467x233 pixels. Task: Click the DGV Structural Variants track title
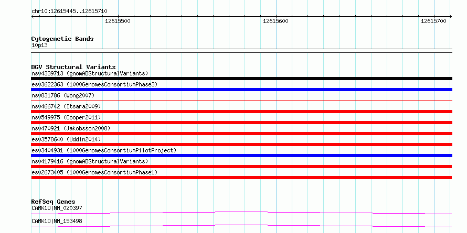point(73,67)
